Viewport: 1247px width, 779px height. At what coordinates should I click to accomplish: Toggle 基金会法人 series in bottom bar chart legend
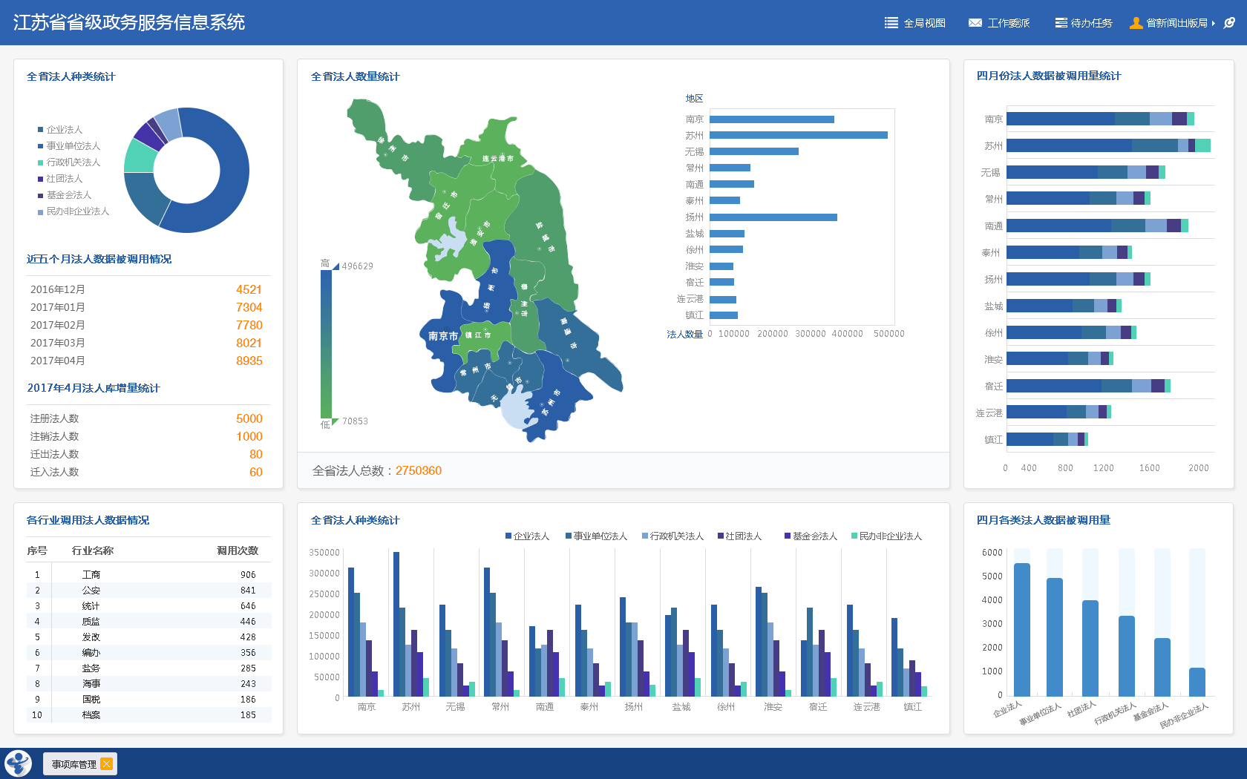point(811,536)
